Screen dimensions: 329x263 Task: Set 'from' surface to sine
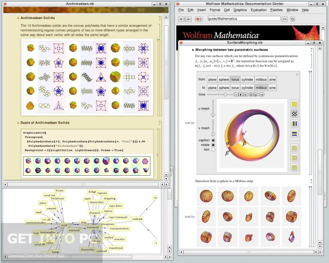point(272,80)
